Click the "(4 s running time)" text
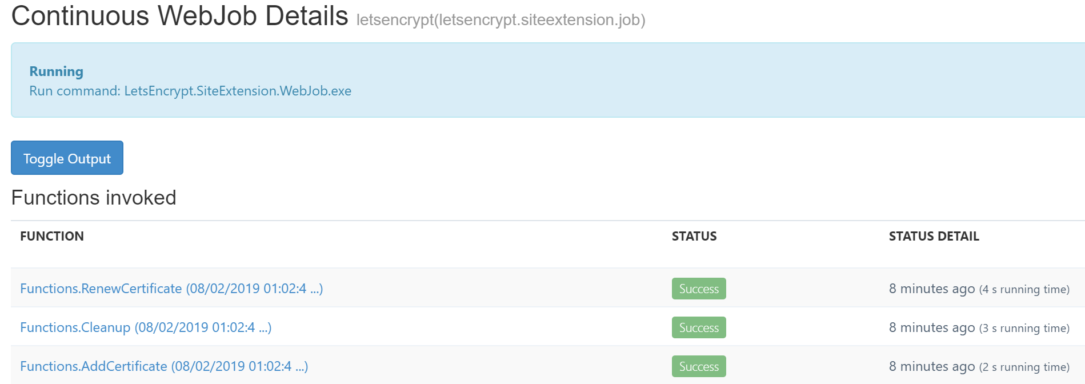The height and width of the screenshot is (384, 1085). [x=1024, y=290]
